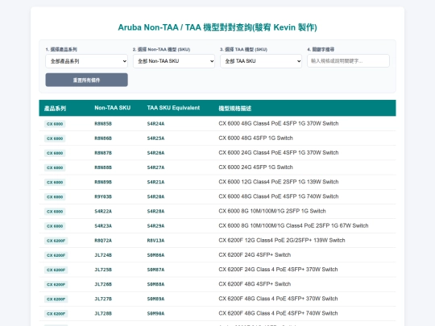This screenshot has height=326, width=435.
Task: Click description CX 6000 24G Class4 PoE 370W Switch
Action: coord(279,153)
